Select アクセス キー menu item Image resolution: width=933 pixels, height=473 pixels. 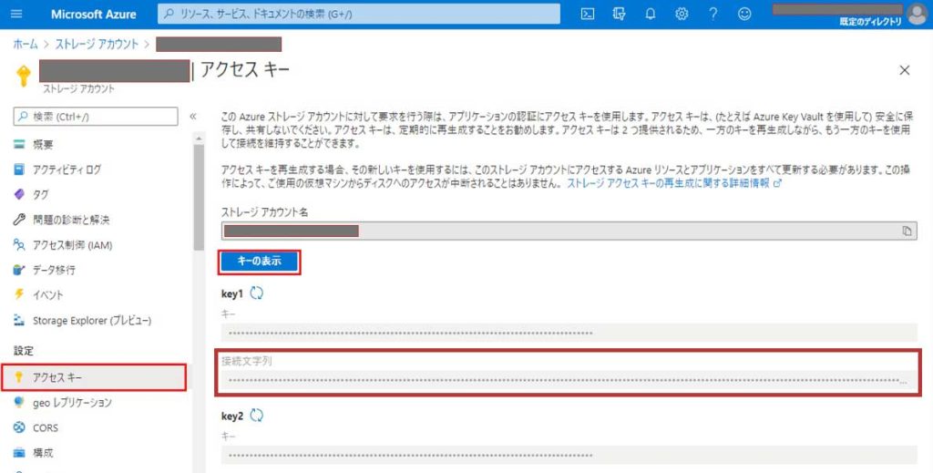pos(95,377)
